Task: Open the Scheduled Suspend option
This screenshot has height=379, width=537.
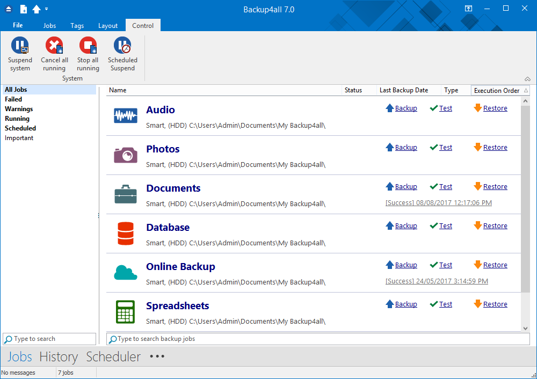Action: coord(122,46)
